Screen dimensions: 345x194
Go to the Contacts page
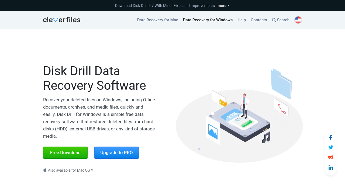[x=259, y=20]
